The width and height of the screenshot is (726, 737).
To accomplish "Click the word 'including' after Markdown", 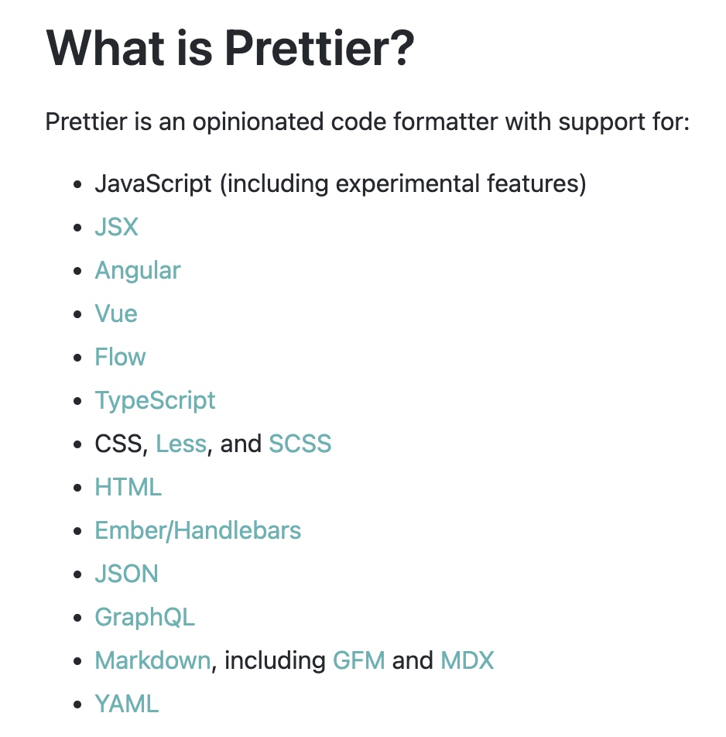I will pyautogui.click(x=275, y=661).
